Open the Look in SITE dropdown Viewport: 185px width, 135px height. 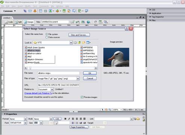click(71, 43)
